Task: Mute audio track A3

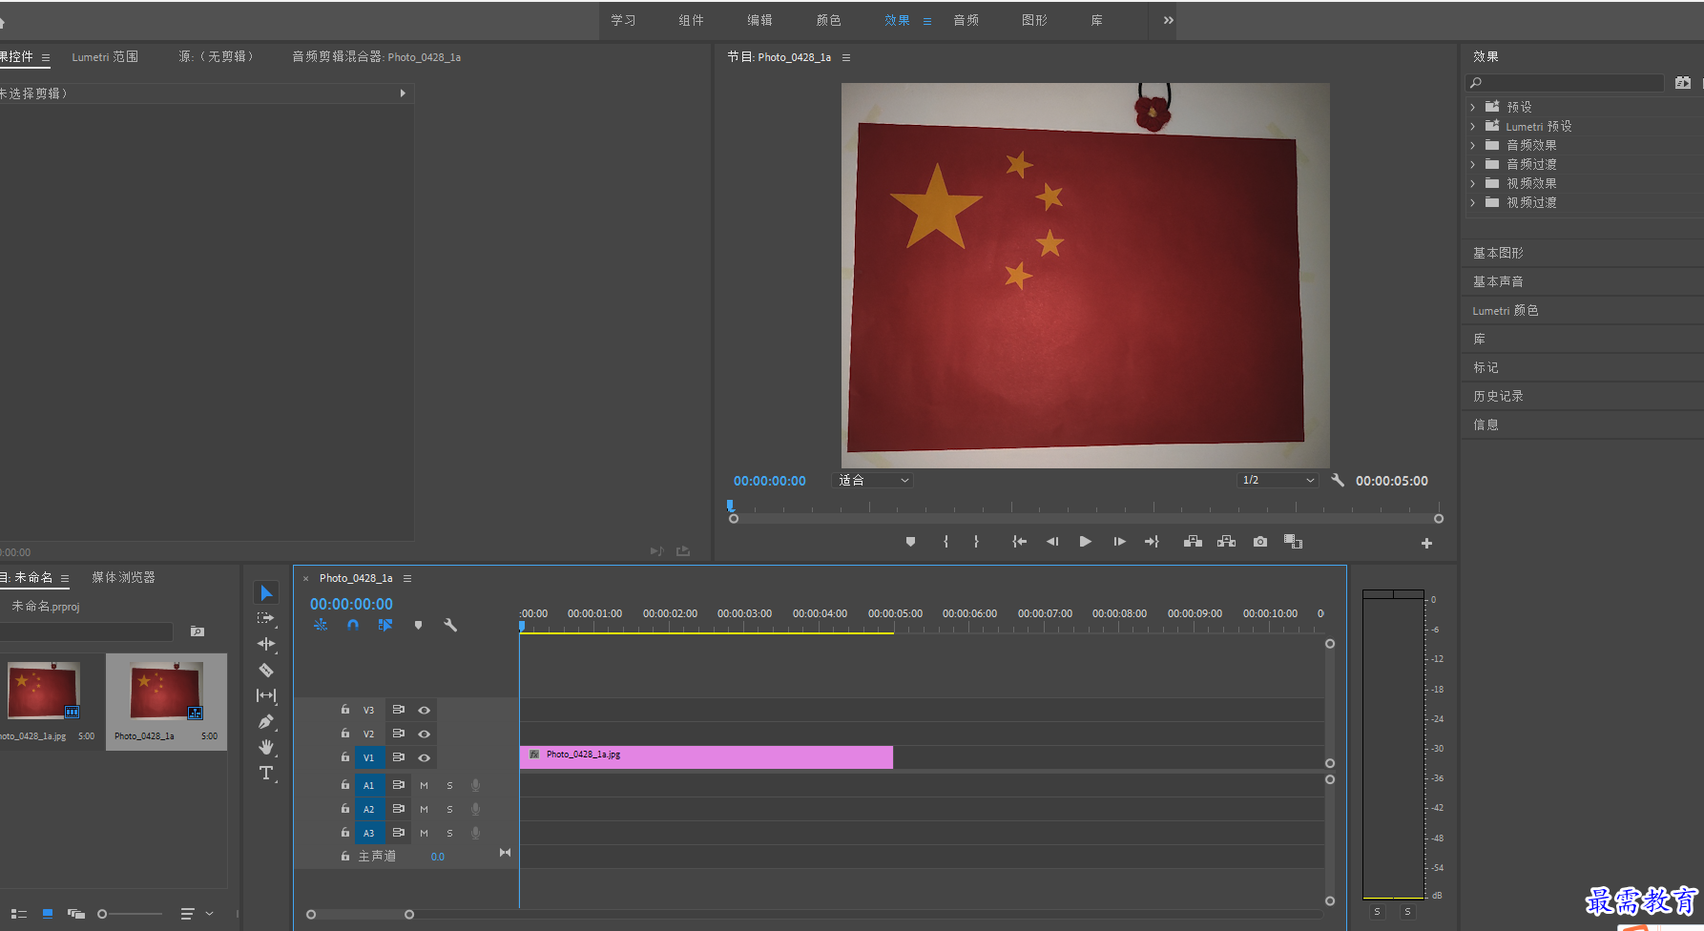Action: [x=424, y=833]
